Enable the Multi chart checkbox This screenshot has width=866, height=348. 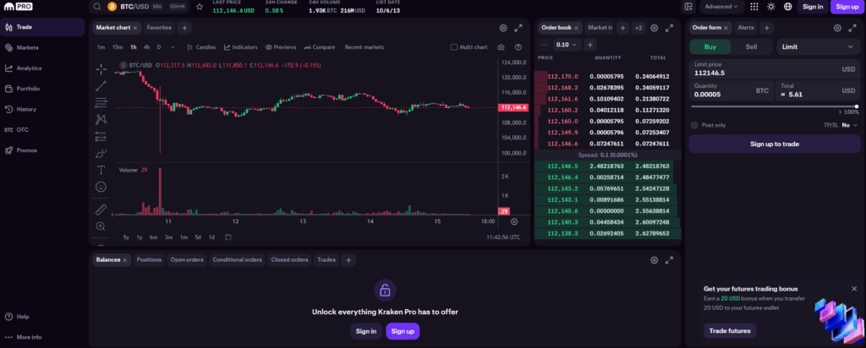point(454,47)
